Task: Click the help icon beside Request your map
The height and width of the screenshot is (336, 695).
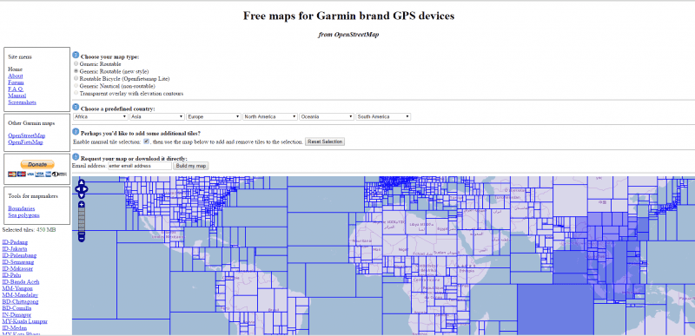Action: (x=76, y=156)
